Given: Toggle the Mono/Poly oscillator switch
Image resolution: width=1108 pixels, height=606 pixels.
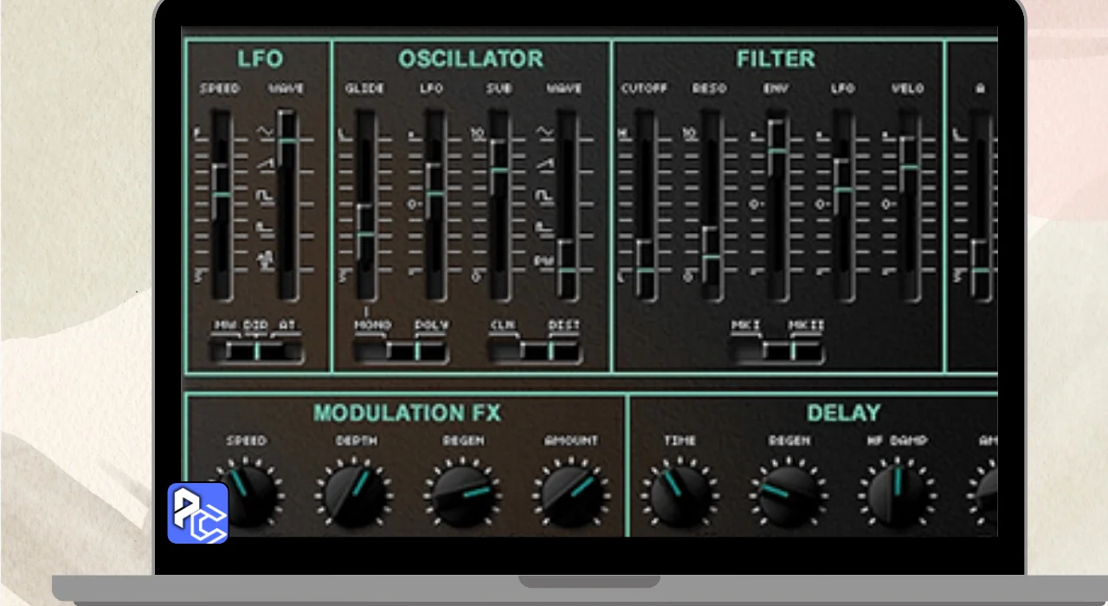Looking at the screenshot, I should (400, 351).
